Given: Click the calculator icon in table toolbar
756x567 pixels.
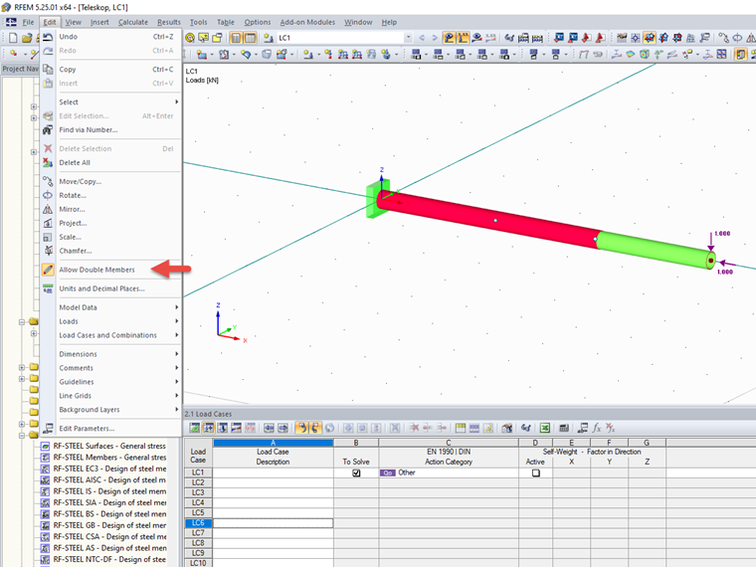Looking at the screenshot, I should (564, 428).
